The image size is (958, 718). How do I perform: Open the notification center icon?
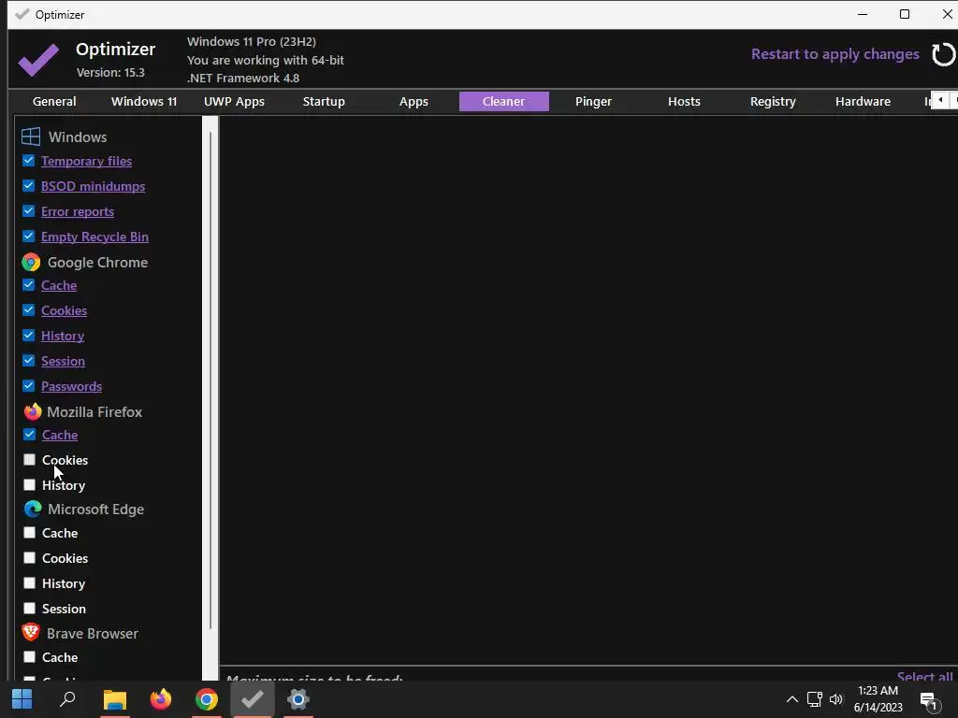tap(929, 702)
